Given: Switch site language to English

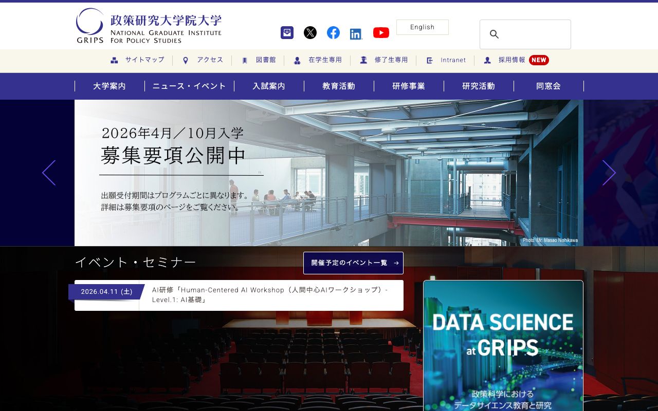Looking at the screenshot, I should (x=423, y=27).
